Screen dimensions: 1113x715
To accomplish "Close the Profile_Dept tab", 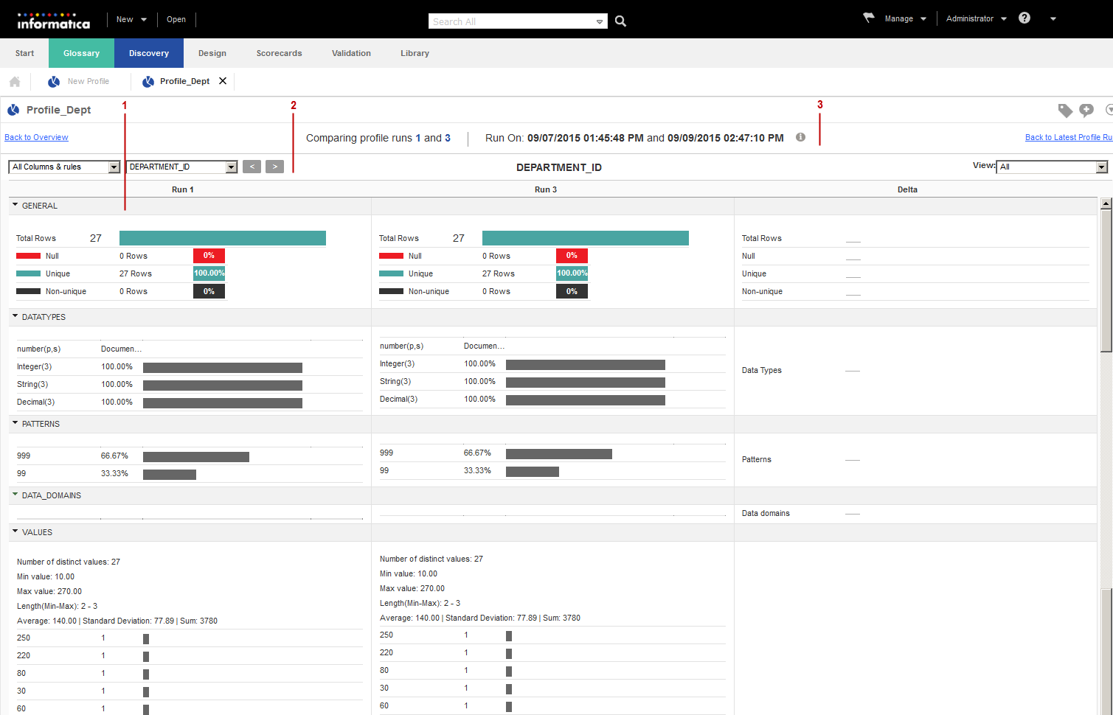I will click(223, 81).
